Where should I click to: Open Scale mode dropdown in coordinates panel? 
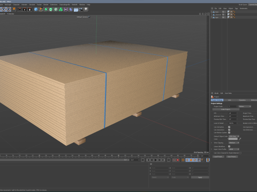pos(180,177)
